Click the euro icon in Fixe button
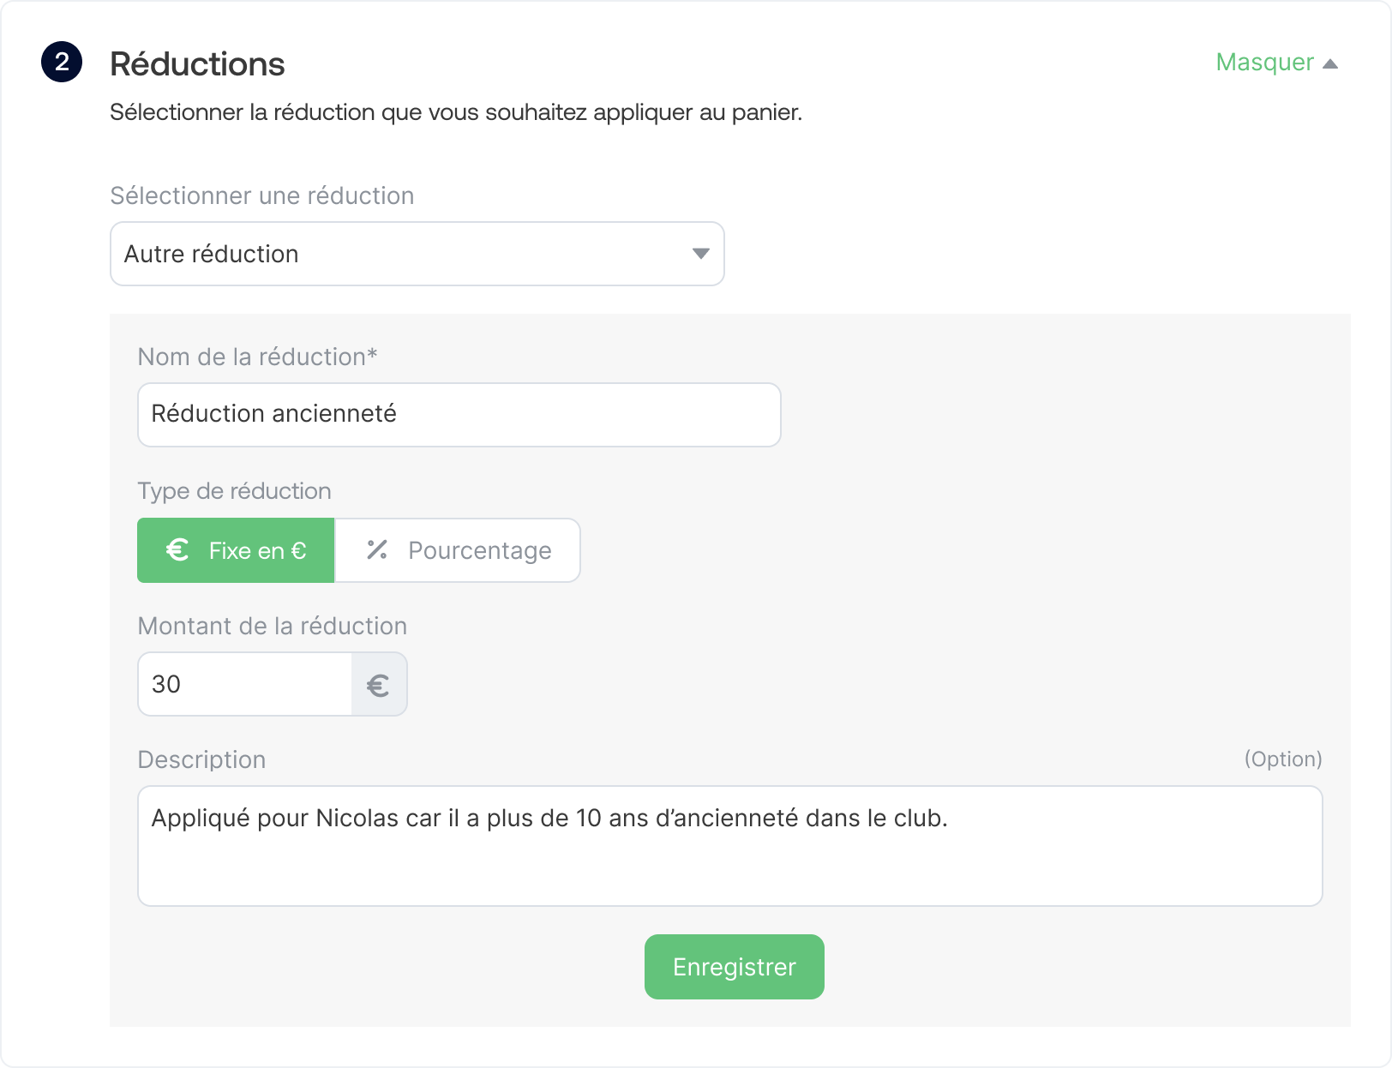The height and width of the screenshot is (1068, 1392). click(x=177, y=550)
